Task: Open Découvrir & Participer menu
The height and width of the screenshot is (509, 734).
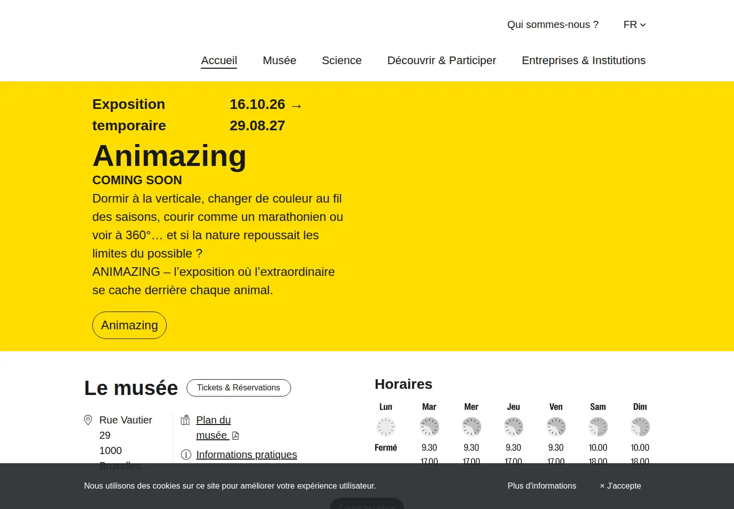Action: (x=441, y=61)
